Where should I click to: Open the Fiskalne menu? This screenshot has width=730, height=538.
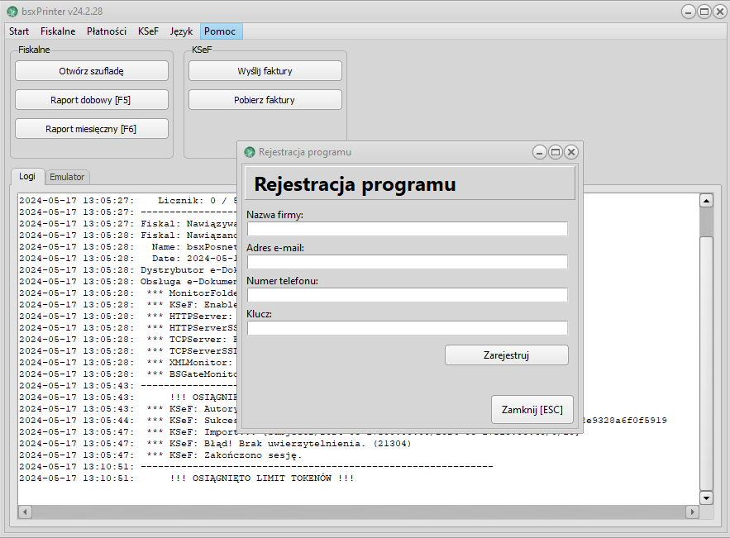point(58,31)
